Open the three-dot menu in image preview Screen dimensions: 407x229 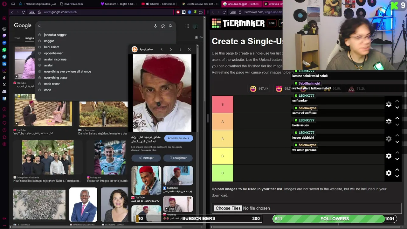tap(180, 49)
